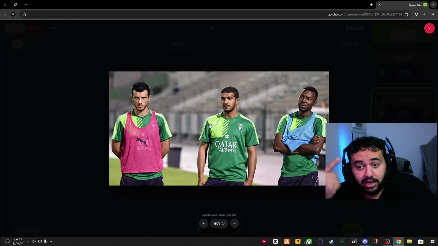The height and width of the screenshot is (246, 438).
Task: Open Chrome three-dot menu
Action: point(5,14)
